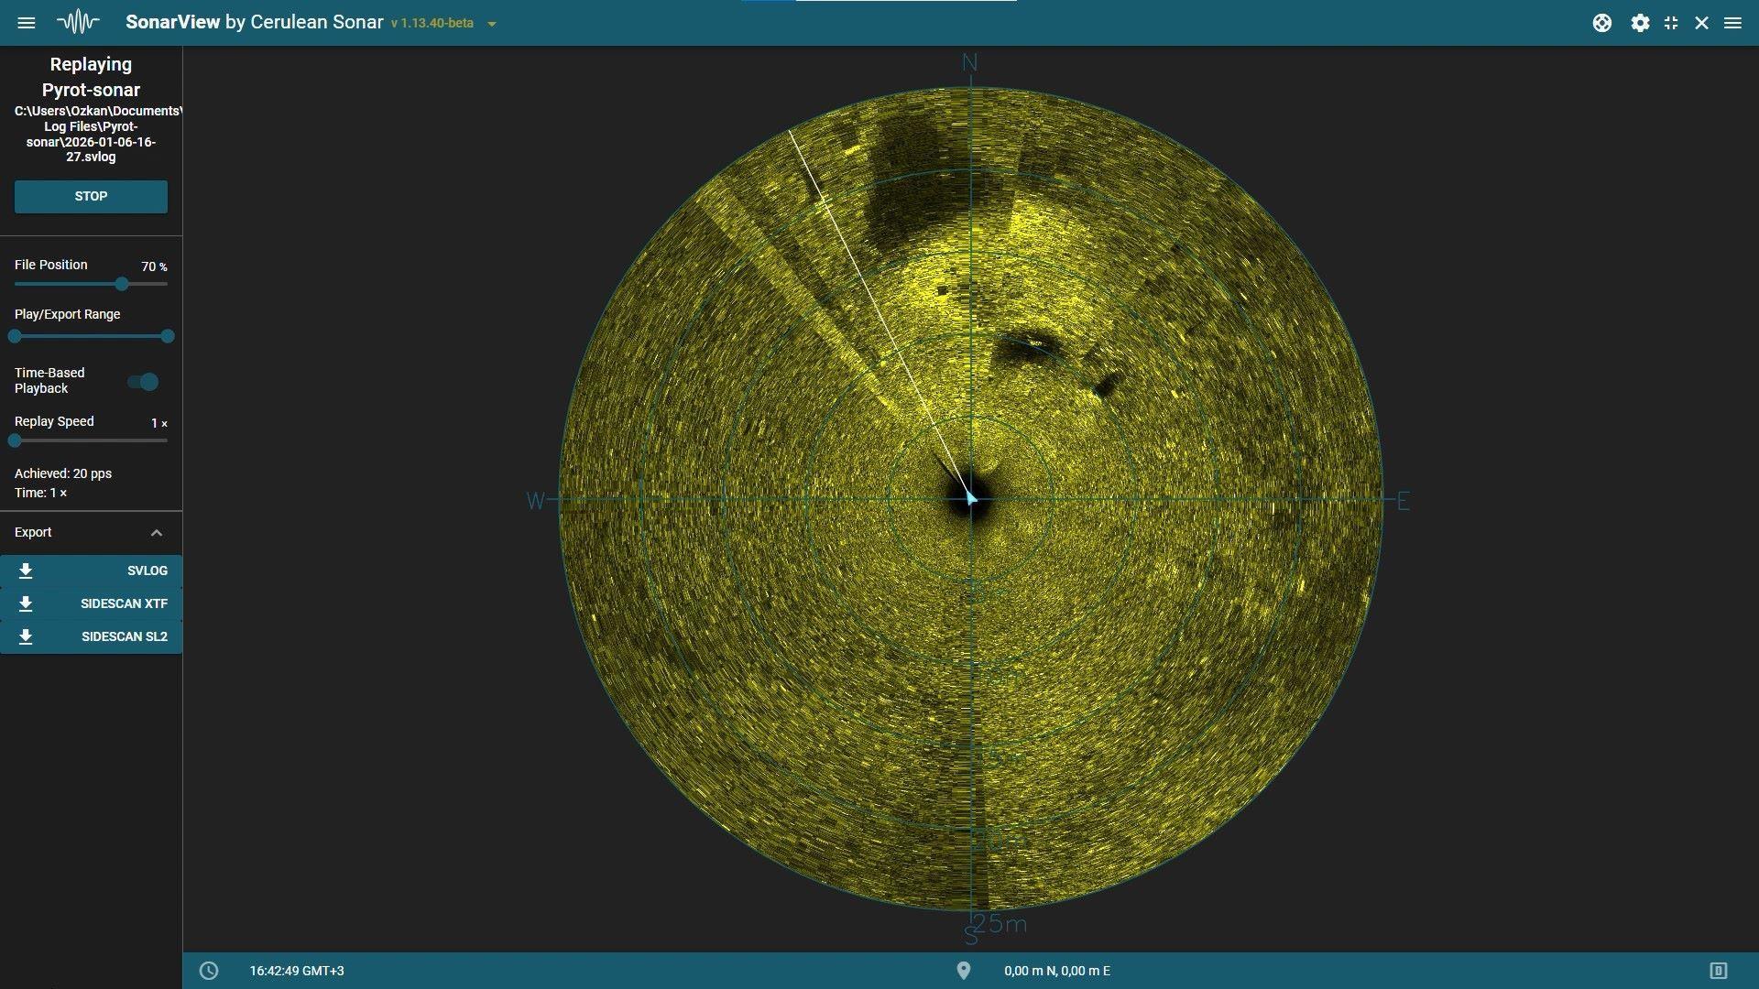Screen dimensions: 1759x989
Task: Open the settings gear
Action: point(1640,23)
